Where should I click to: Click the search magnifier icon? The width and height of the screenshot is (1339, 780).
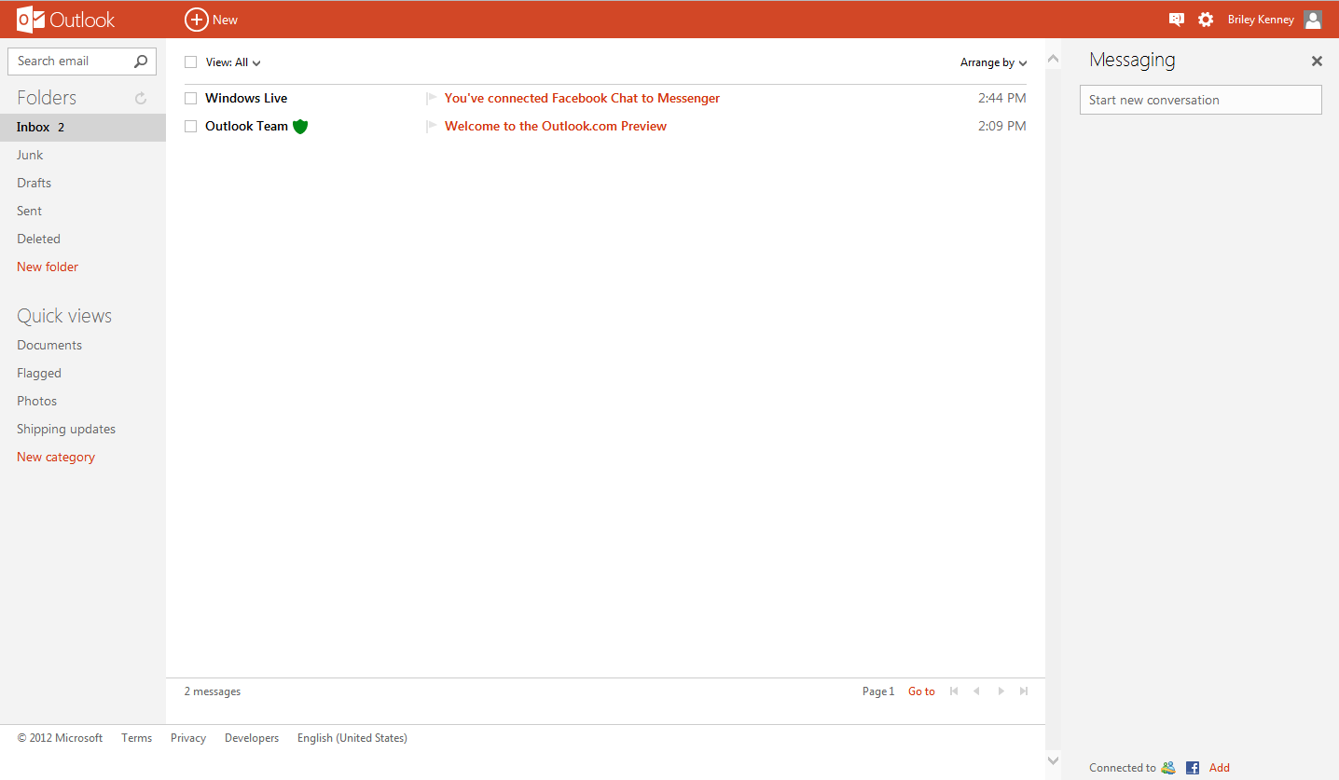pos(141,62)
